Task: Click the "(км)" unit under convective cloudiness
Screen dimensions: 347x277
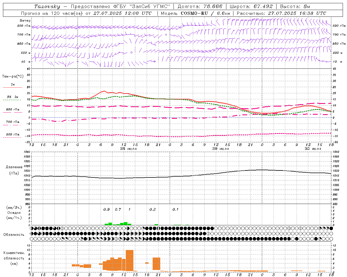Action: pyautogui.click(x=14, y=263)
